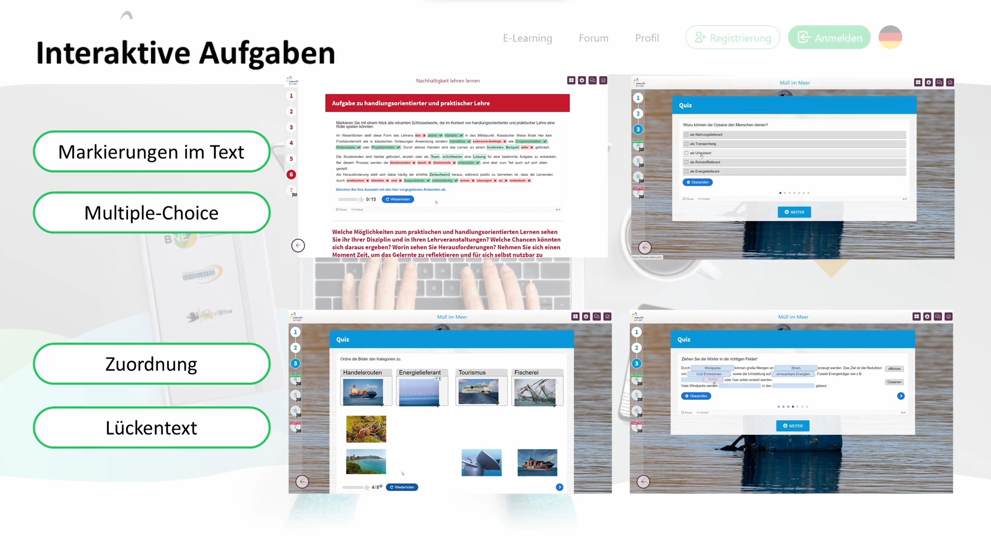Viewport: 991px width, 557px height.
Task: Toggle the checkbox als Energielieferant
Action: tap(687, 171)
